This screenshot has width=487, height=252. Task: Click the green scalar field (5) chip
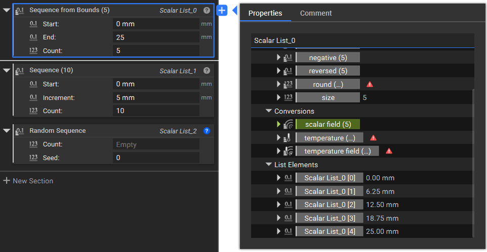point(328,124)
